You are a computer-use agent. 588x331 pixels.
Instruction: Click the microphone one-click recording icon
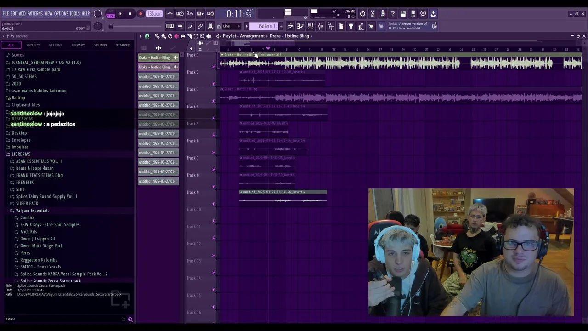pos(383,14)
